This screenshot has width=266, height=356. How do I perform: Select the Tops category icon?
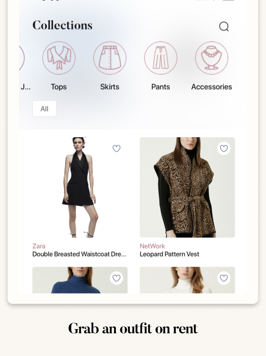click(x=59, y=58)
